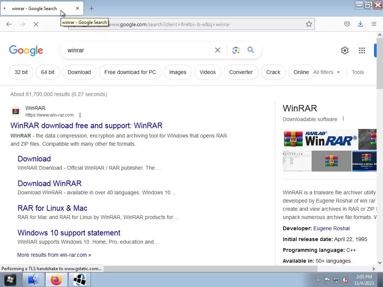This screenshot has height=287, width=383.
Task: Open the black-and-white squares taskbar app icon
Action: pos(80,280)
